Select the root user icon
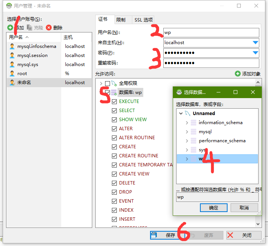The image size is (268, 246). 12,74
